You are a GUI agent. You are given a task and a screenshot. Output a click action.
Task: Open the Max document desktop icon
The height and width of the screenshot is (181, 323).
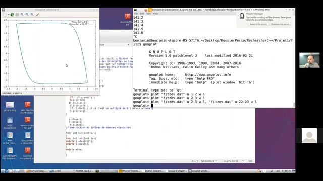pyautogui.click(x=10, y=138)
